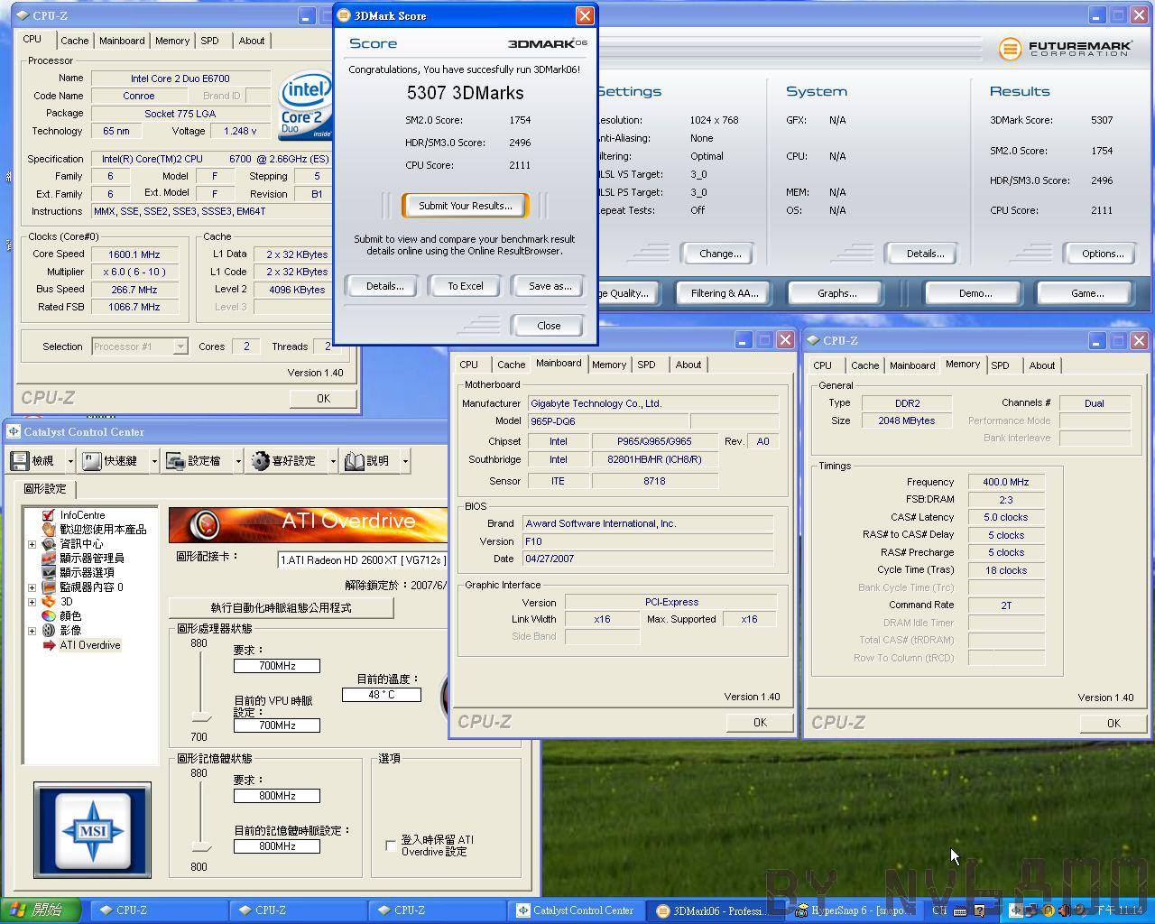Click the 說明 help book icon
Image resolution: width=1155 pixels, height=924 pixels.
[355, 461]
